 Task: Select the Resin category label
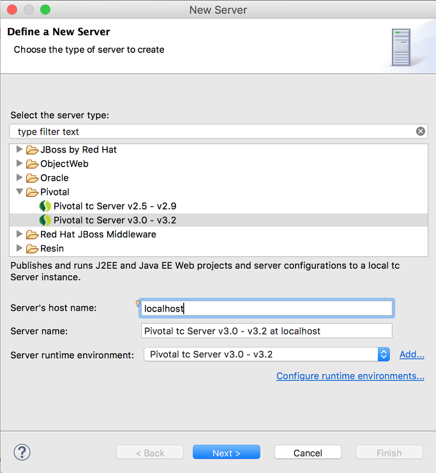52,248
